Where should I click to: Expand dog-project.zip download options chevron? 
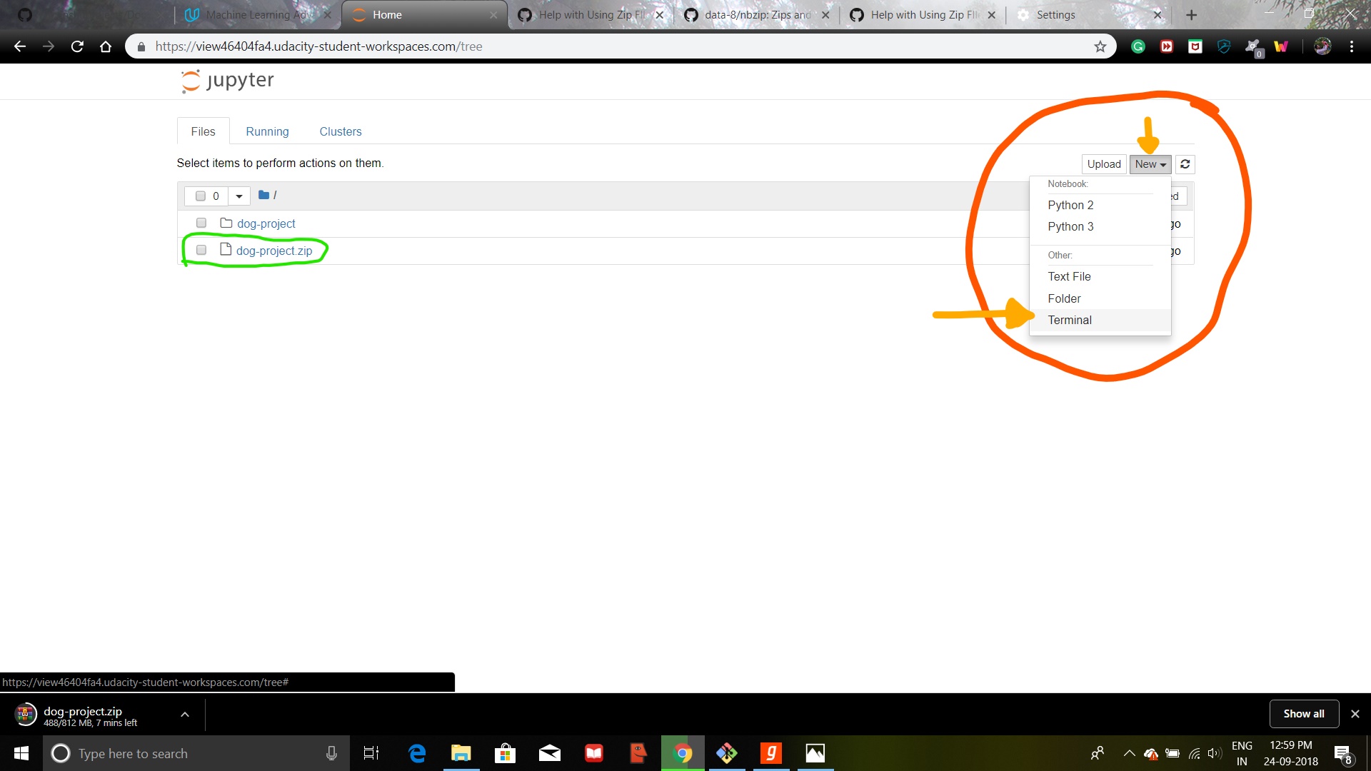point(185,715)
